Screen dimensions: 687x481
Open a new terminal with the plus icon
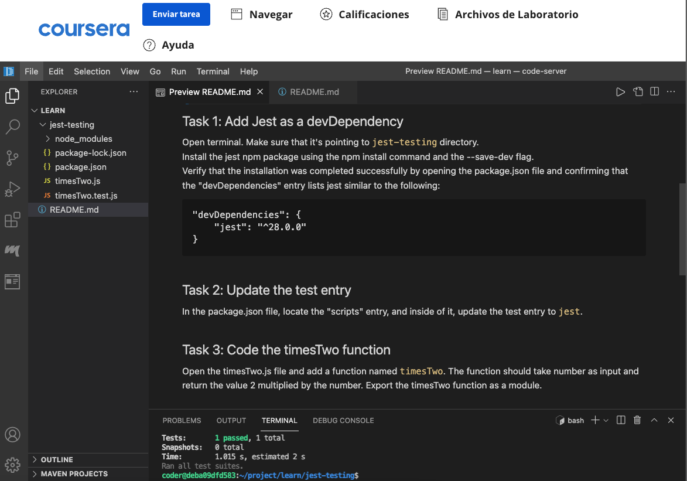coord(596,420)
